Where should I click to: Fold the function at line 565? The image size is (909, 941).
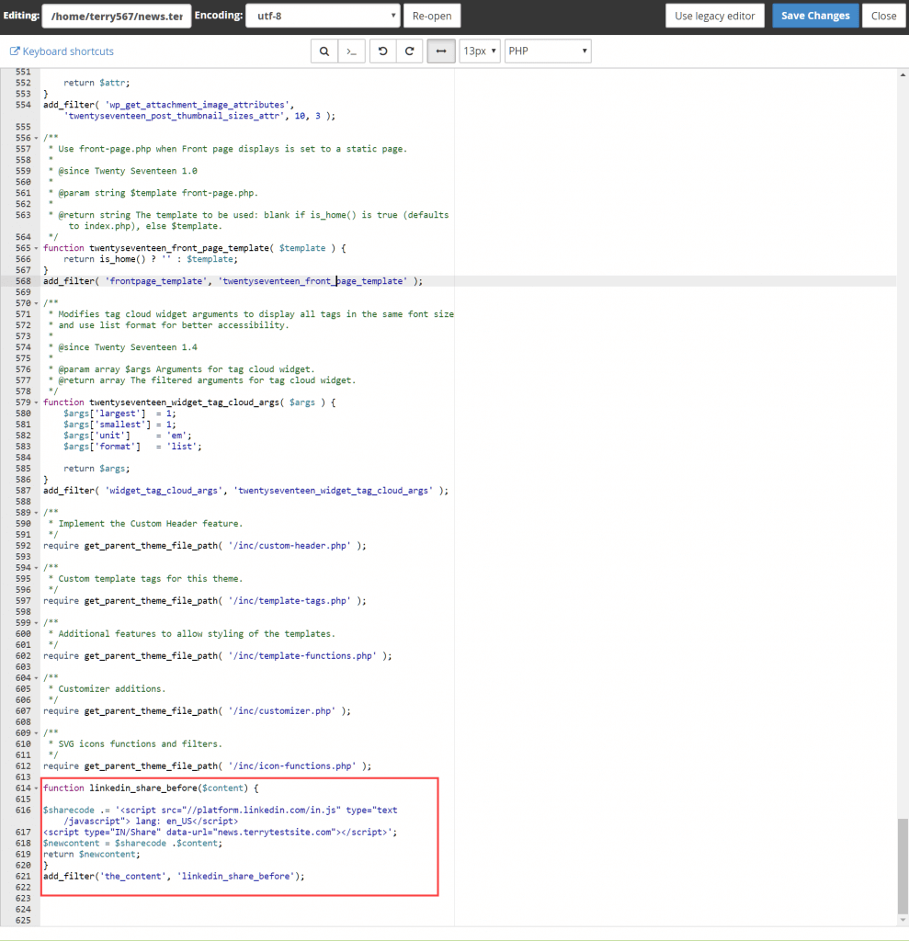[x=36, y=248]
